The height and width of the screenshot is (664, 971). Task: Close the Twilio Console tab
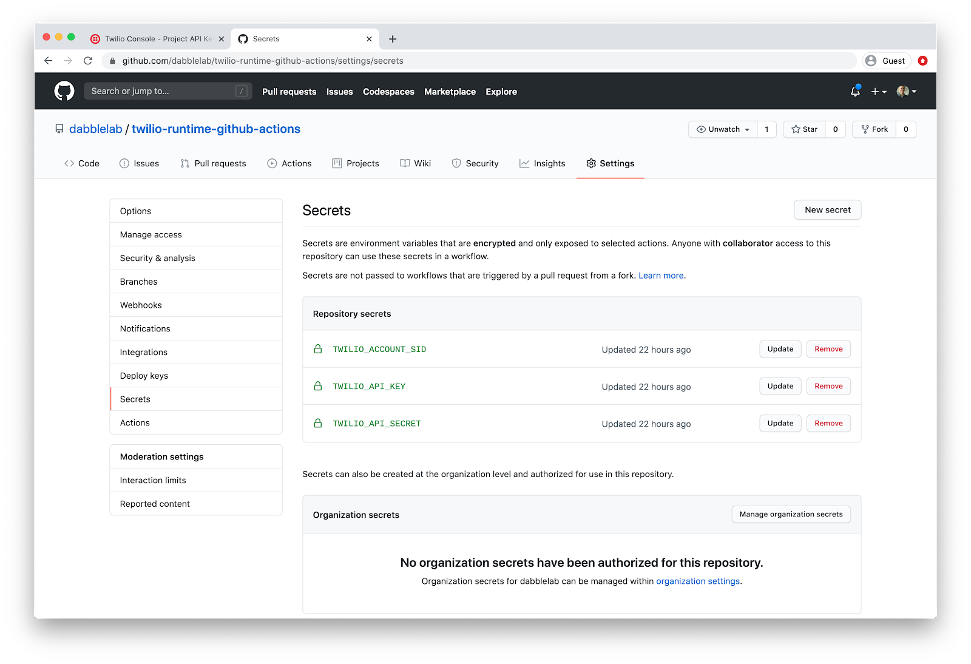(x=222, y=39)
